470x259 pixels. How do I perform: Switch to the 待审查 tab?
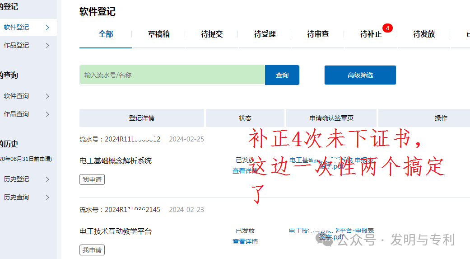tap(318, 34)
